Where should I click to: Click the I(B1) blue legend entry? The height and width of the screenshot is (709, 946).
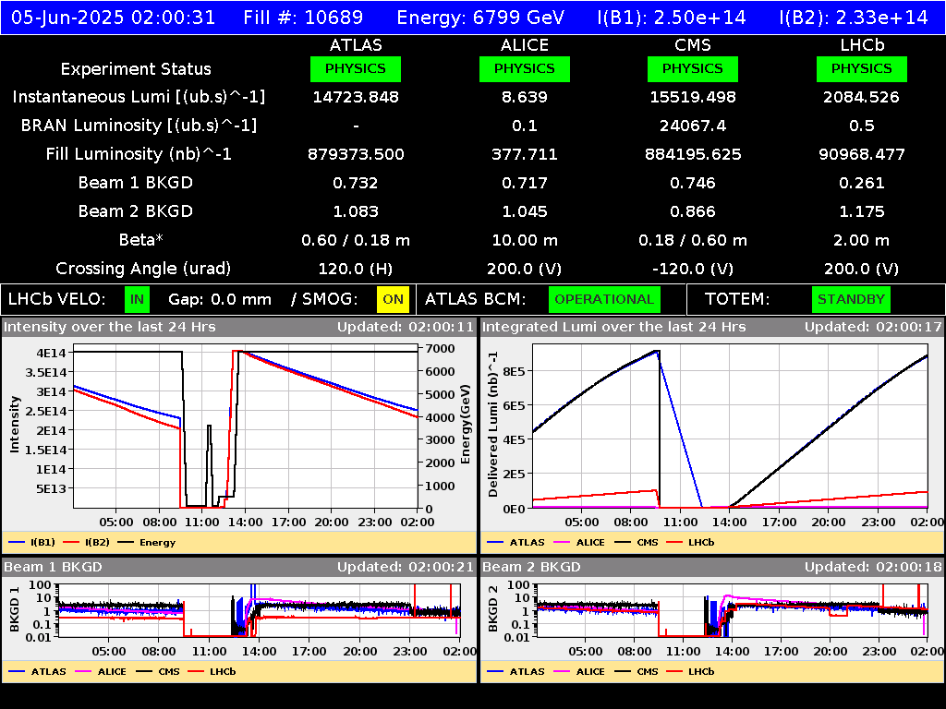[x=32, y=543]
